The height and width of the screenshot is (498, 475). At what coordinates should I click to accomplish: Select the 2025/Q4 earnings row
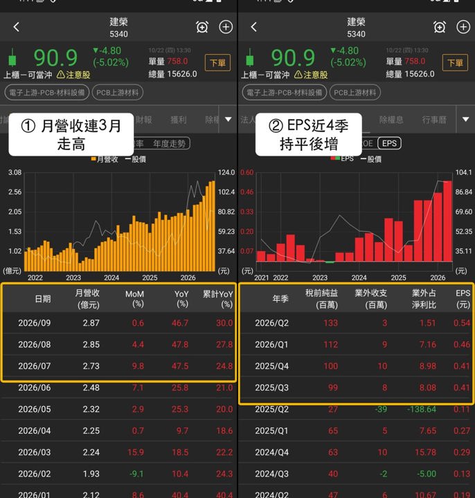[x=357, y=366]
